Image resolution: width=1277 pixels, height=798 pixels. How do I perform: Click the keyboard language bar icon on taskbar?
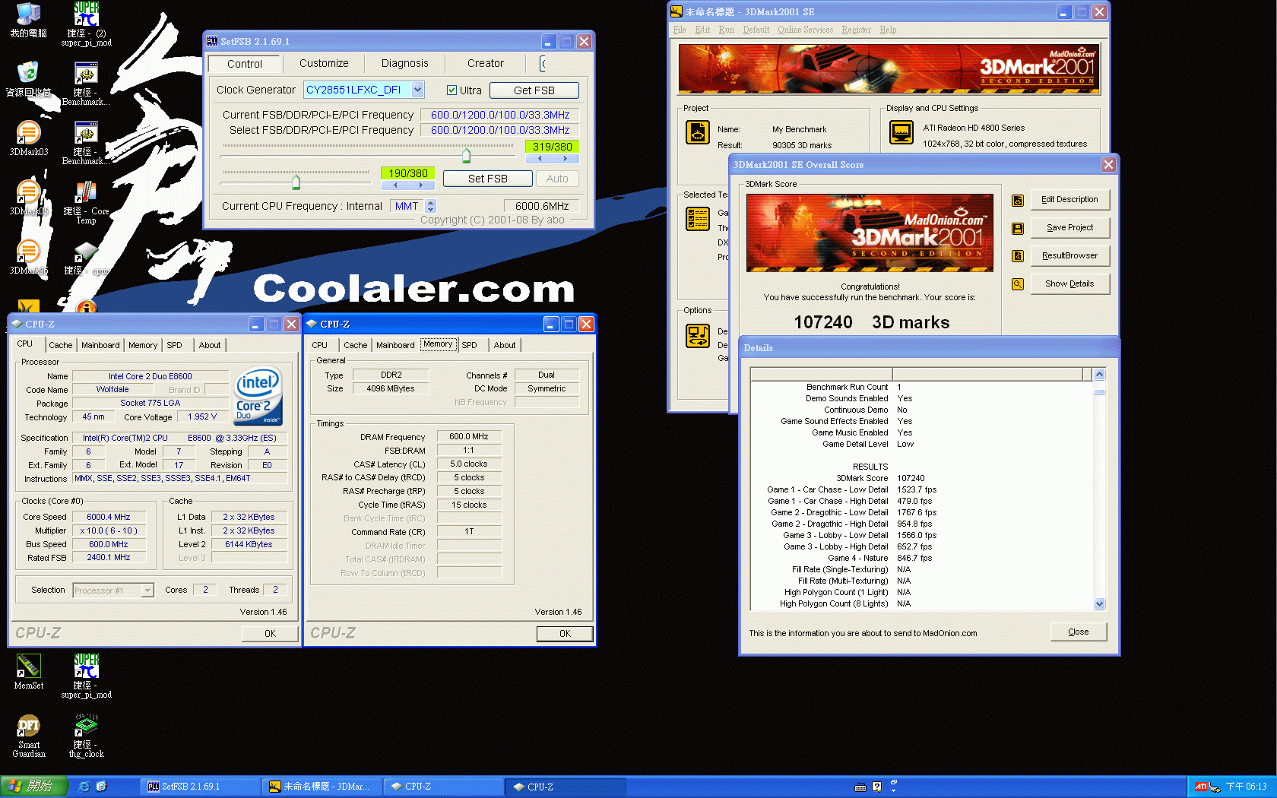860,787
